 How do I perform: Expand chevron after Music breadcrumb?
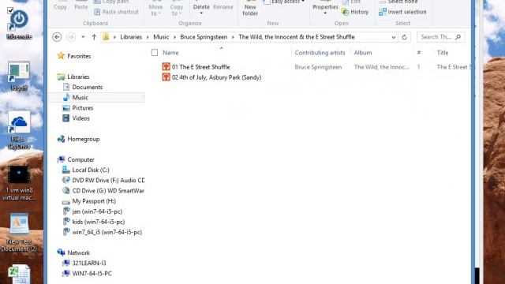(x=174, y=37)
